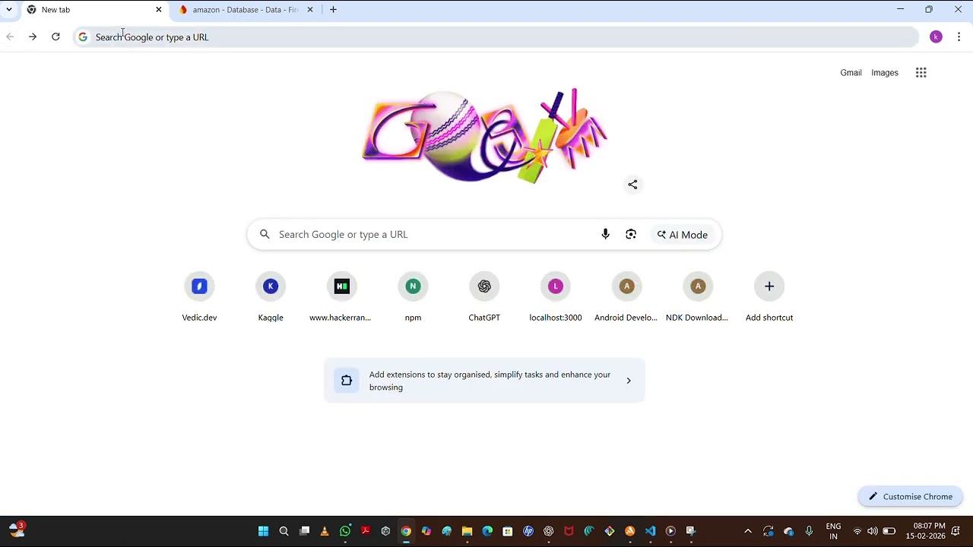Image resolution: width=973 pixels, height=547 pixels.
Task: Open Windows taskbar search
Action: tap(284, 531)
